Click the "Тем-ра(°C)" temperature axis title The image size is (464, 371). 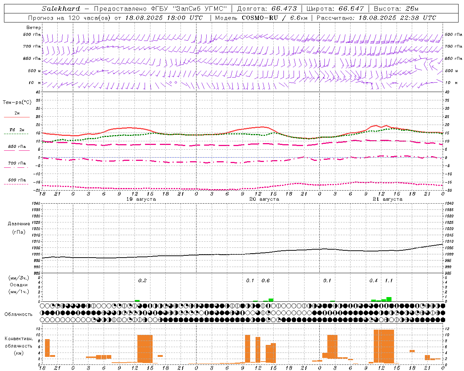(17, 102)
